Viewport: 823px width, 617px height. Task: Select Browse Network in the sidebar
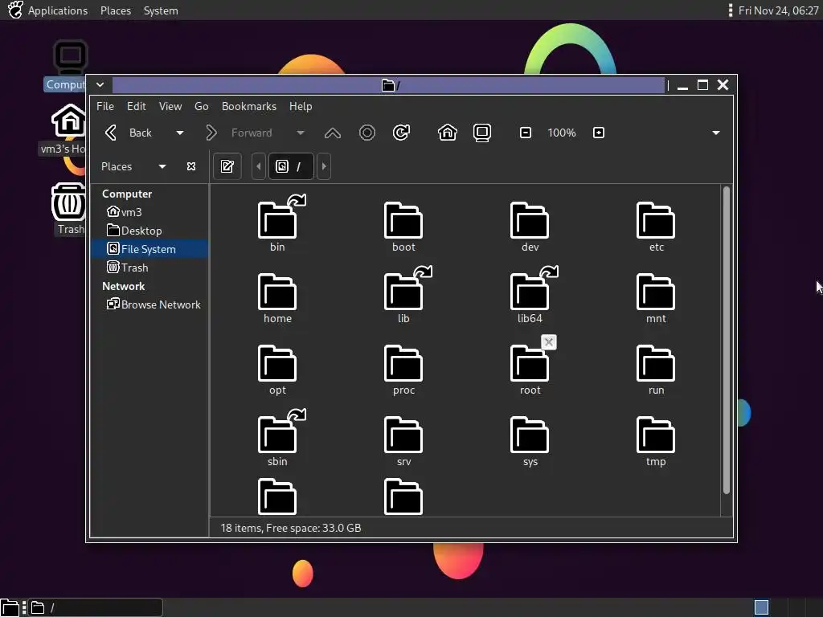pyautogui.click(x=160, y=304)
